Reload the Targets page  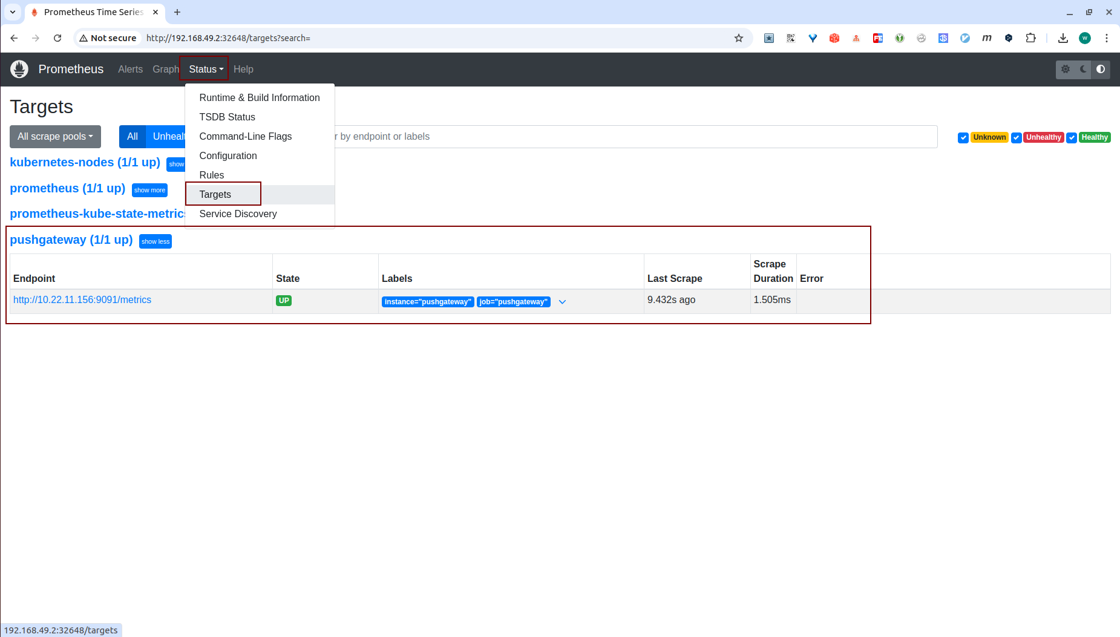[x=57, y=38]
